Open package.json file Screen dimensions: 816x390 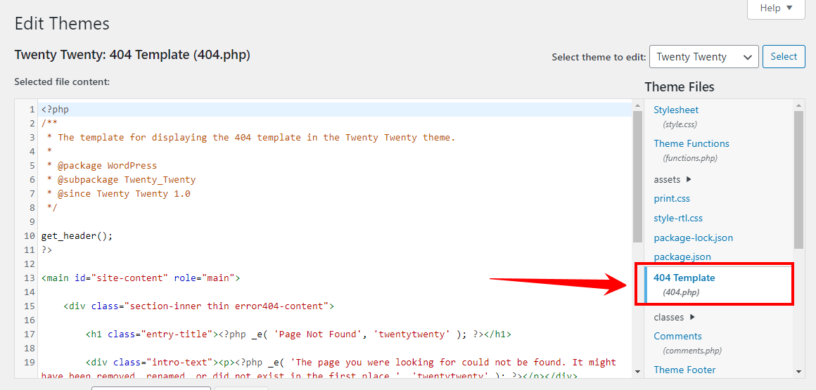[682, 256]
